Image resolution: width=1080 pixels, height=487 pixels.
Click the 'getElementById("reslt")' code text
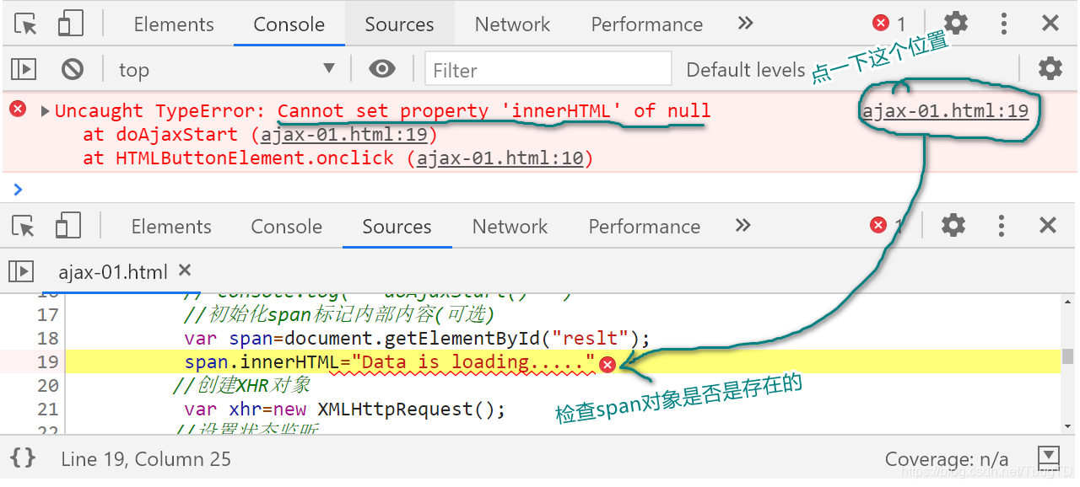tap(513, 339)
